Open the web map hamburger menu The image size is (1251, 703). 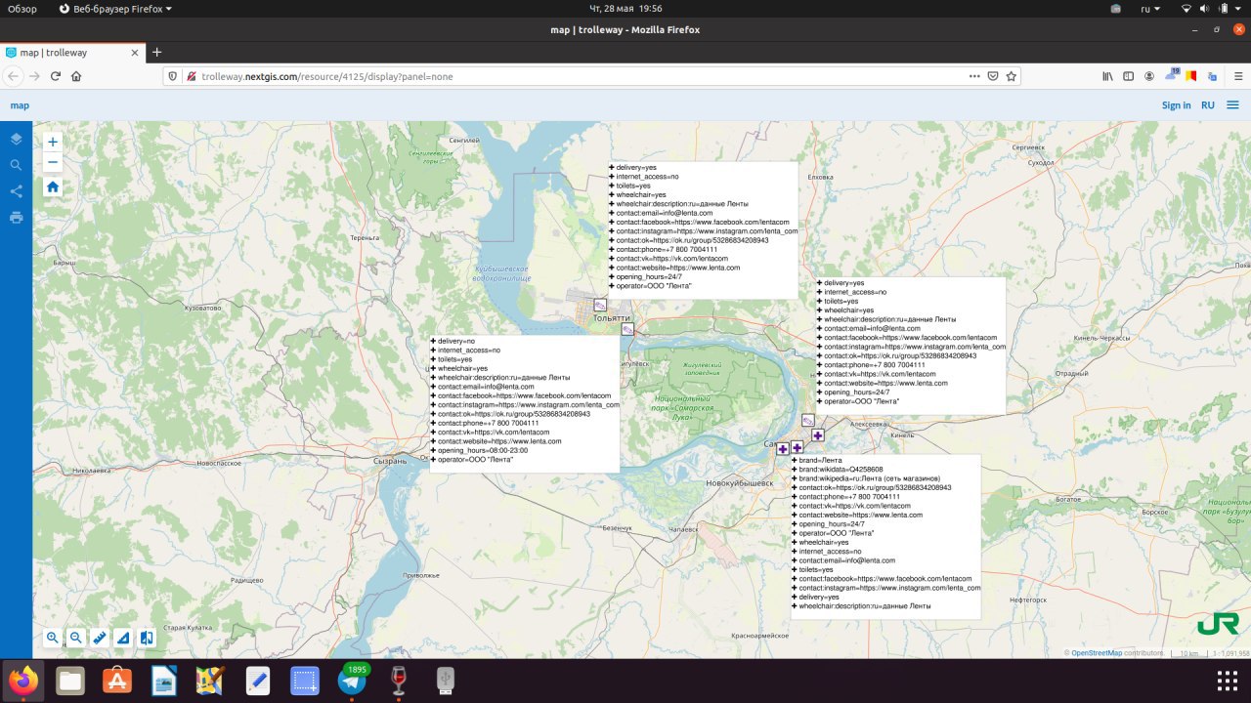point(1233,105)
